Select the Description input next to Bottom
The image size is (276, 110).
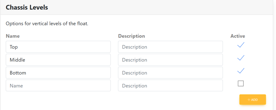pos(170,73)
